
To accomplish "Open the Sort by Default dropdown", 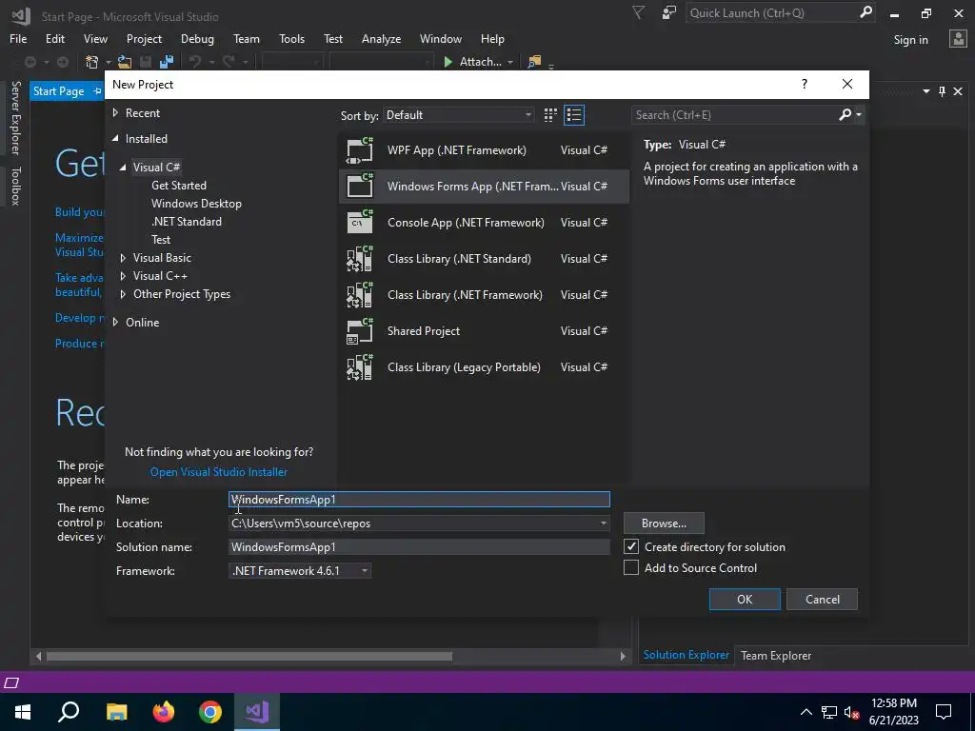I will click(458, 115).
